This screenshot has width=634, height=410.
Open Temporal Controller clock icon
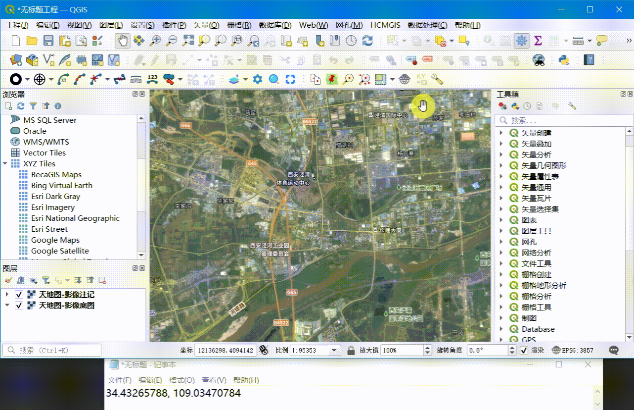coord(351,41)
